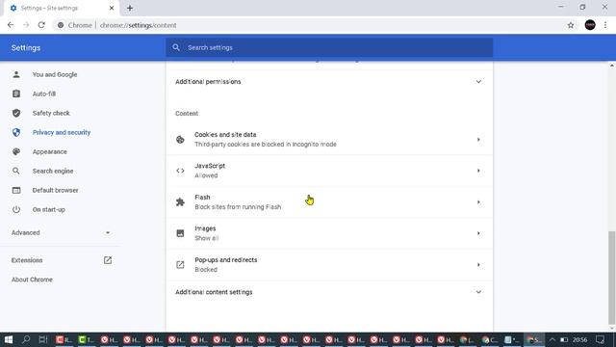Screen dimensions: 616x347
Task: Open On start-up section
Action: pyautogui.click(x=49, y=209)
